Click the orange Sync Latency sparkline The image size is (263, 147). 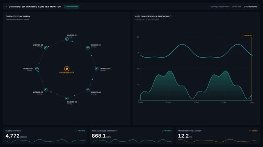pos(218,140)
